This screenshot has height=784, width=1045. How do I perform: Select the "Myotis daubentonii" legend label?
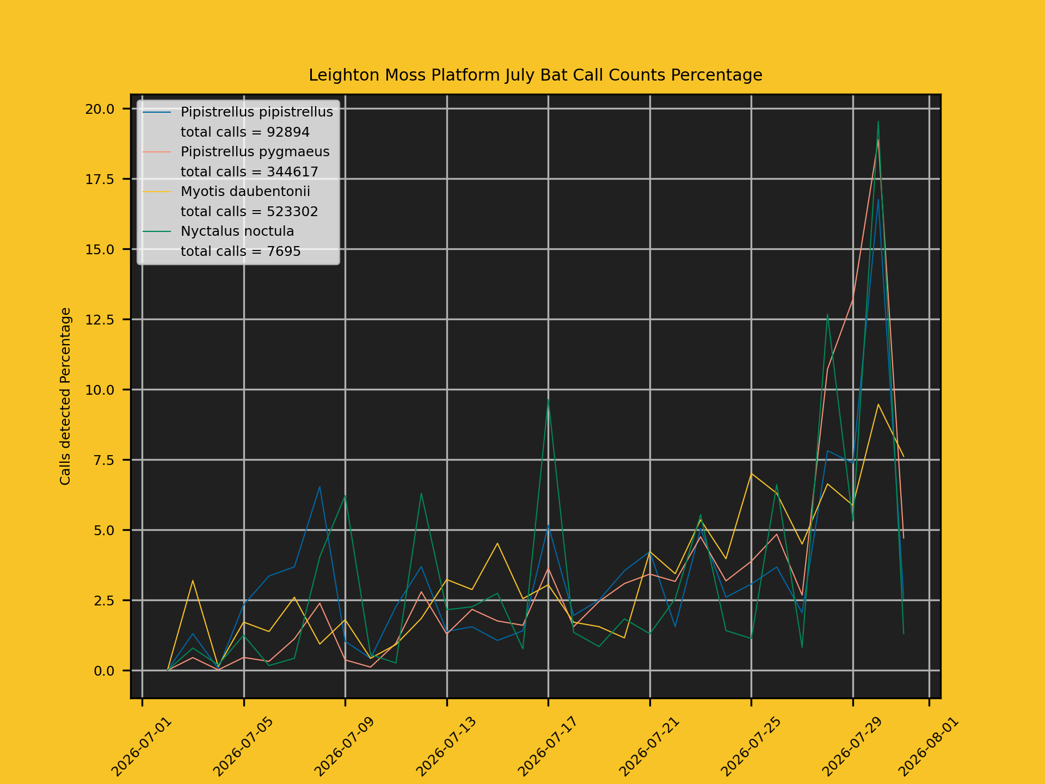click(245, 192)
